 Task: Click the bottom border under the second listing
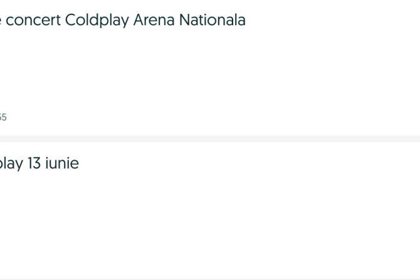(x=210, y=279)
